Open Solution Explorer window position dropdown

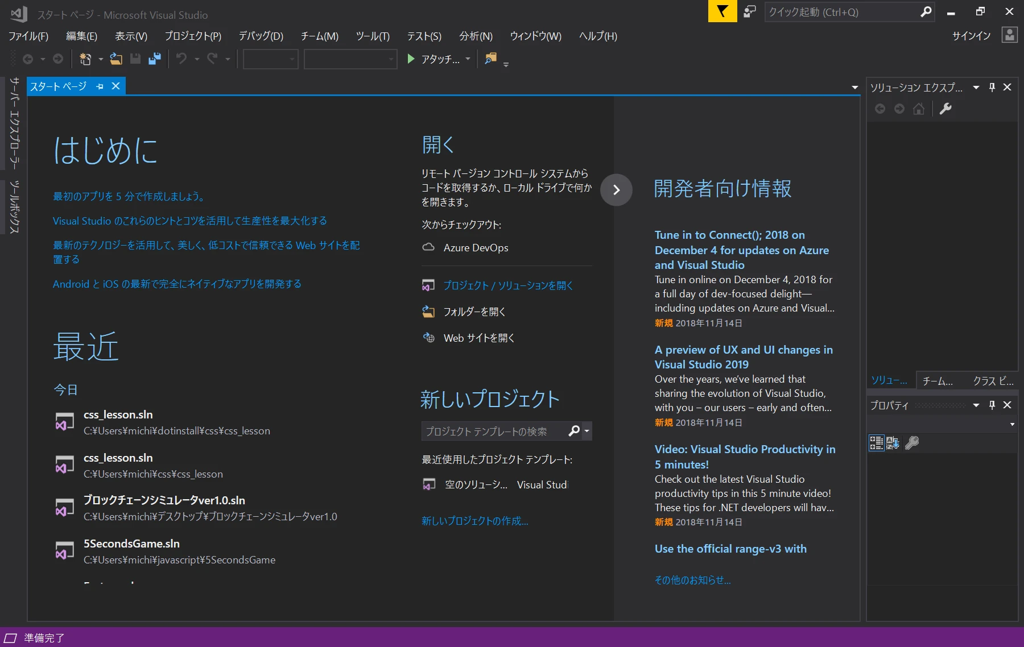[976, 87]
